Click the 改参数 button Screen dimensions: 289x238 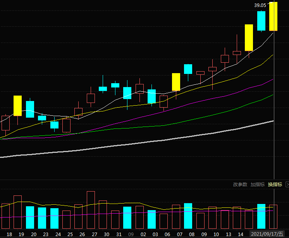coord(240,185)
